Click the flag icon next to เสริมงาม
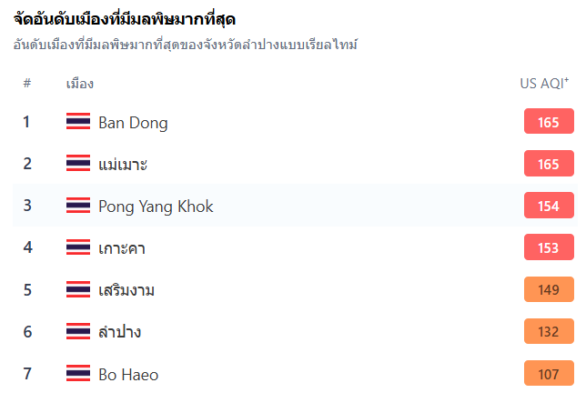The width and height of the screenshot is (586, 403). [78, 289]
